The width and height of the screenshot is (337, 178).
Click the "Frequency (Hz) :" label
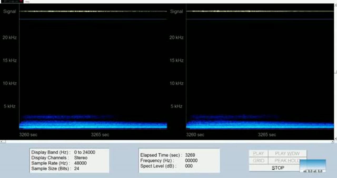tap(157, 160)
